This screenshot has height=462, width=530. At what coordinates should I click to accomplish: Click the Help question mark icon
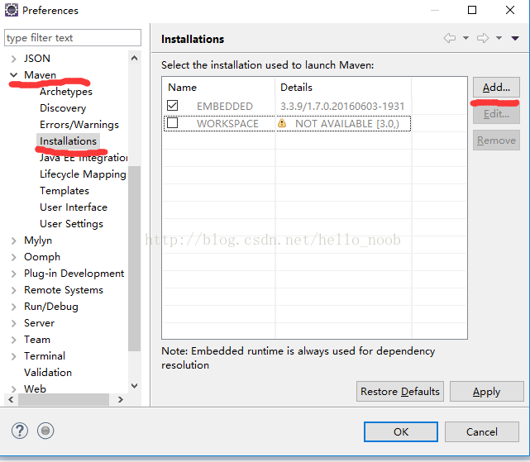(x=20, y=431)
